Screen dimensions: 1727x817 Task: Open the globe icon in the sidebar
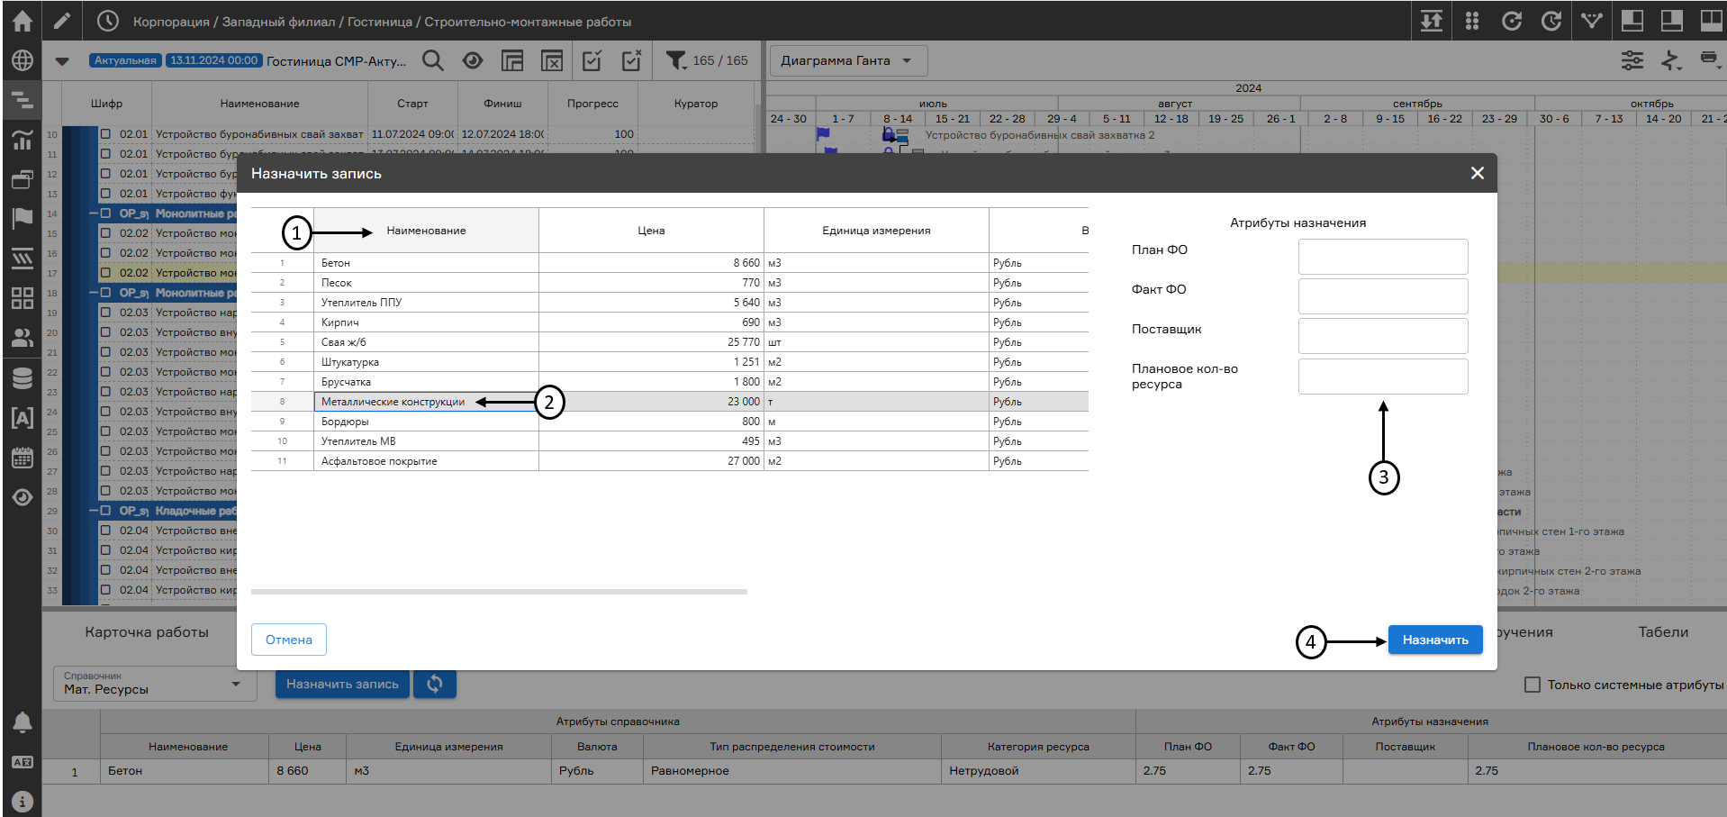22,60
